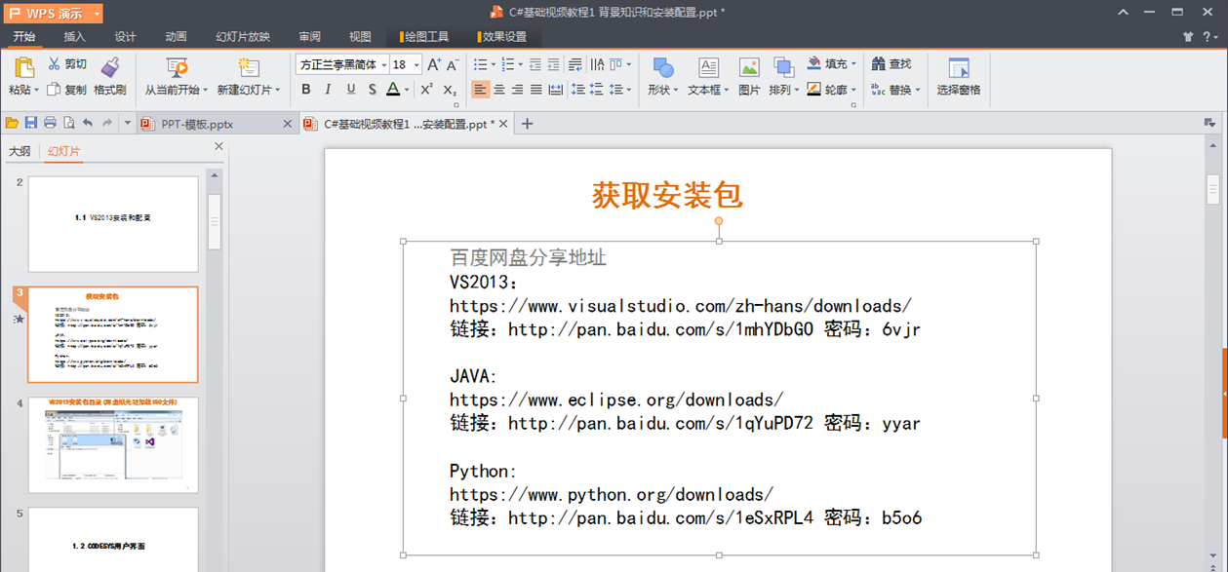The height and width of the screenshot is (572, 1228).
Task: Toggle bold formatting
Action: pos(306,90)
